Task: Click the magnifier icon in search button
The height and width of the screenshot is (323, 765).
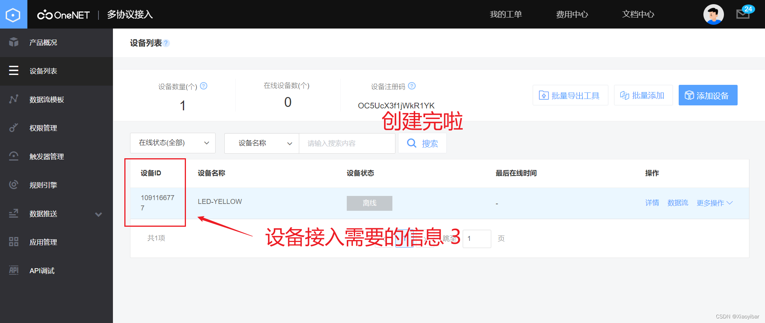Action: pyautogui.click(x=412, y=143)
